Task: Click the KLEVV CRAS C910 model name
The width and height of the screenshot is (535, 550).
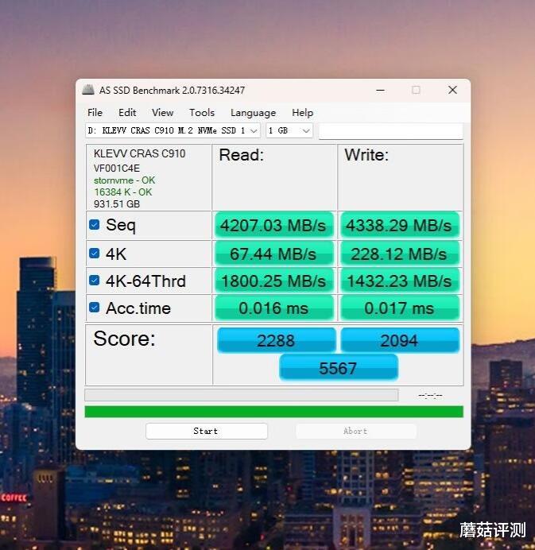Action: pyautogui.click(x=139, y=153)
